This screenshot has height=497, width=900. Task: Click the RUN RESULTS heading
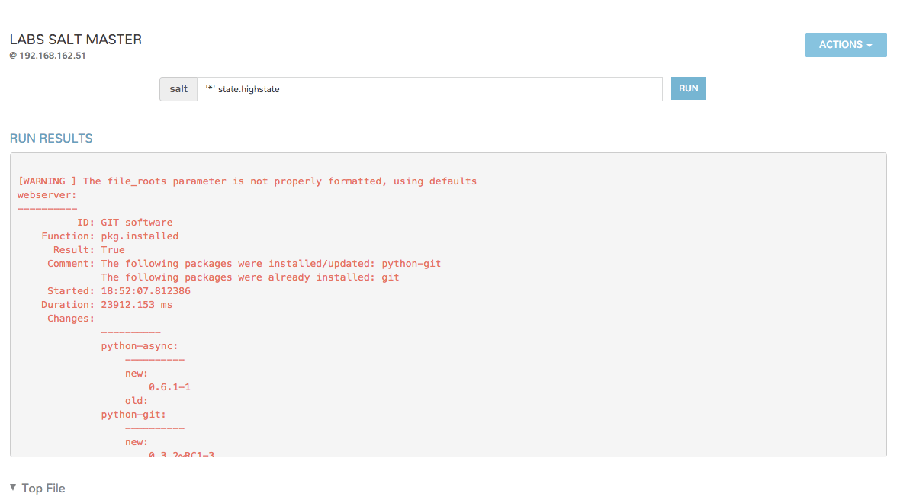[x=51, y=139]
